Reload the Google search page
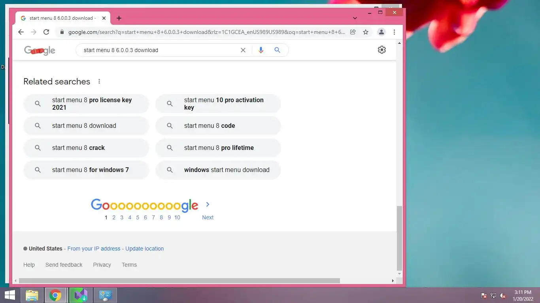This screenshot has width=540, height=303. [46, 32]
